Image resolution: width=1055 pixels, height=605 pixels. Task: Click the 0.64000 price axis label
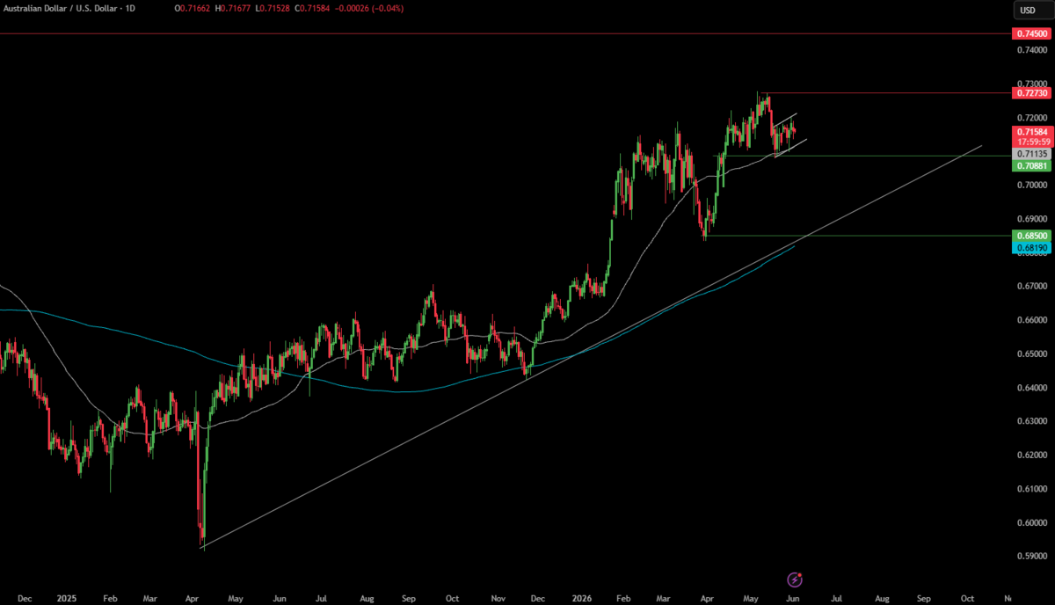coord(1032,388)
